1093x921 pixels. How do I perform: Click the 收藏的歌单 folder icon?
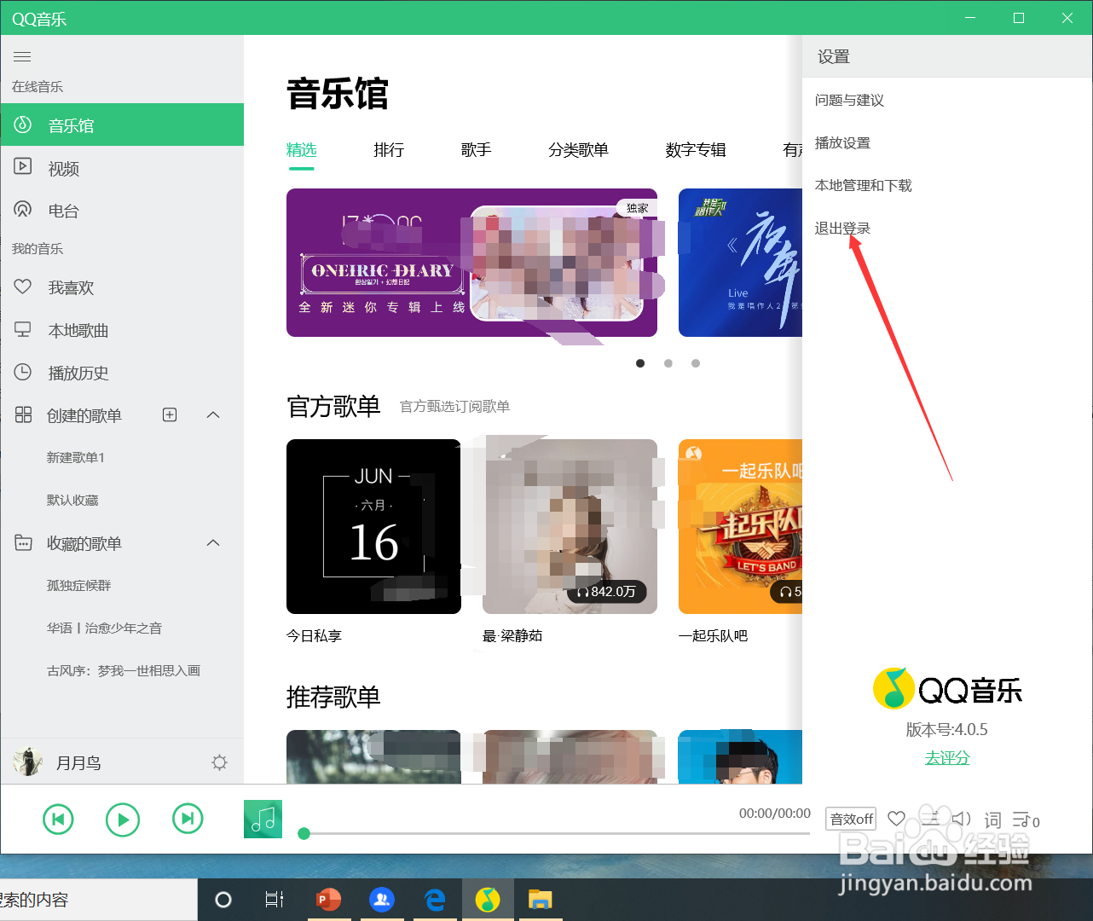(23, 542)
